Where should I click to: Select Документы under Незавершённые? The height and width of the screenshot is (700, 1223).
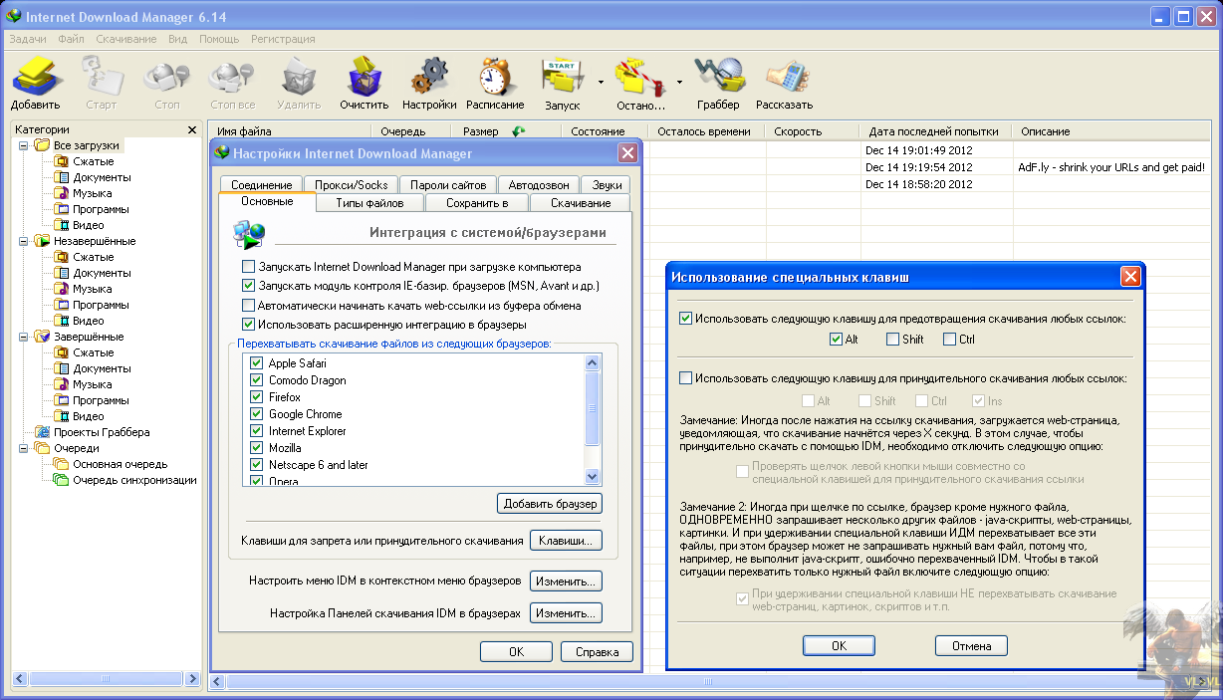click(102, 273)
